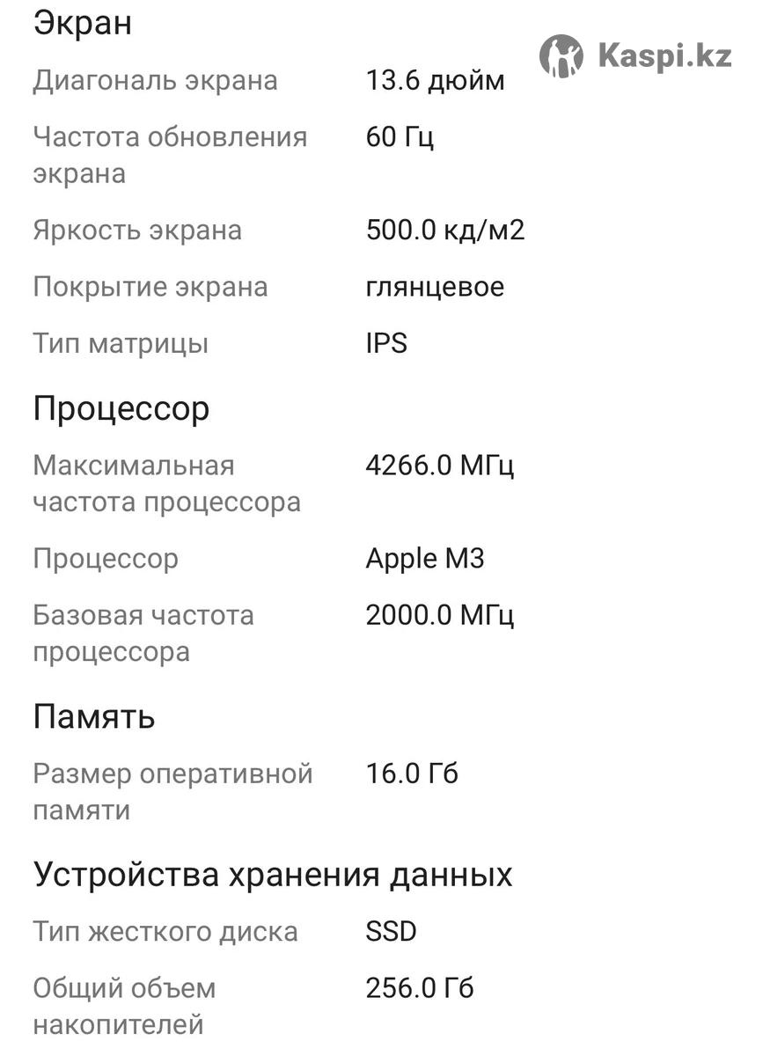Click the Размер оперативной памяти label
763x1056 pixels.
click(172, 792)
